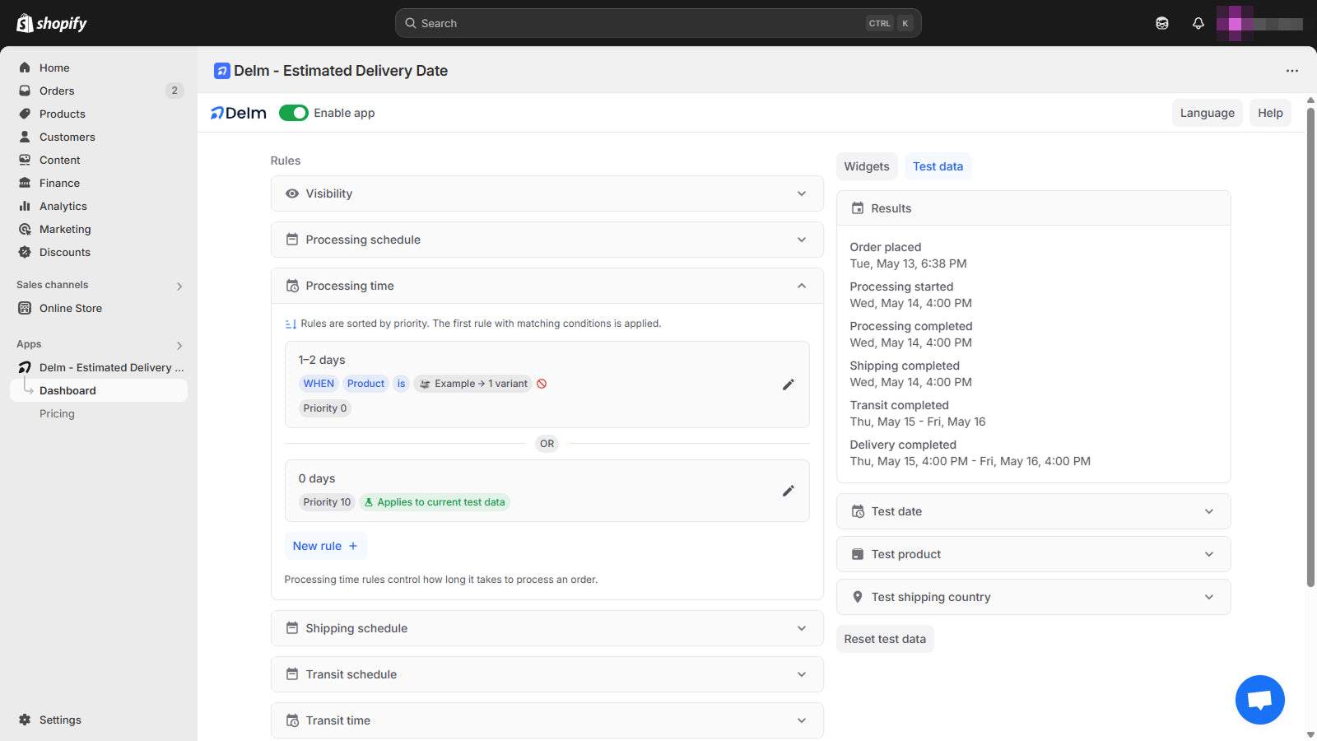The image size is (1317, 741).
Task: Click the Shopify logo
Action: [x=52, y=23]
